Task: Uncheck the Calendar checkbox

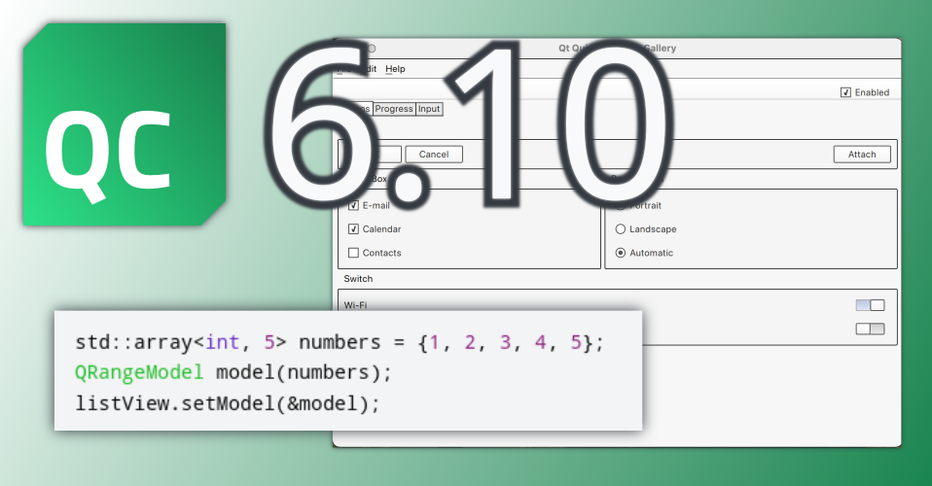Action: 353,229
